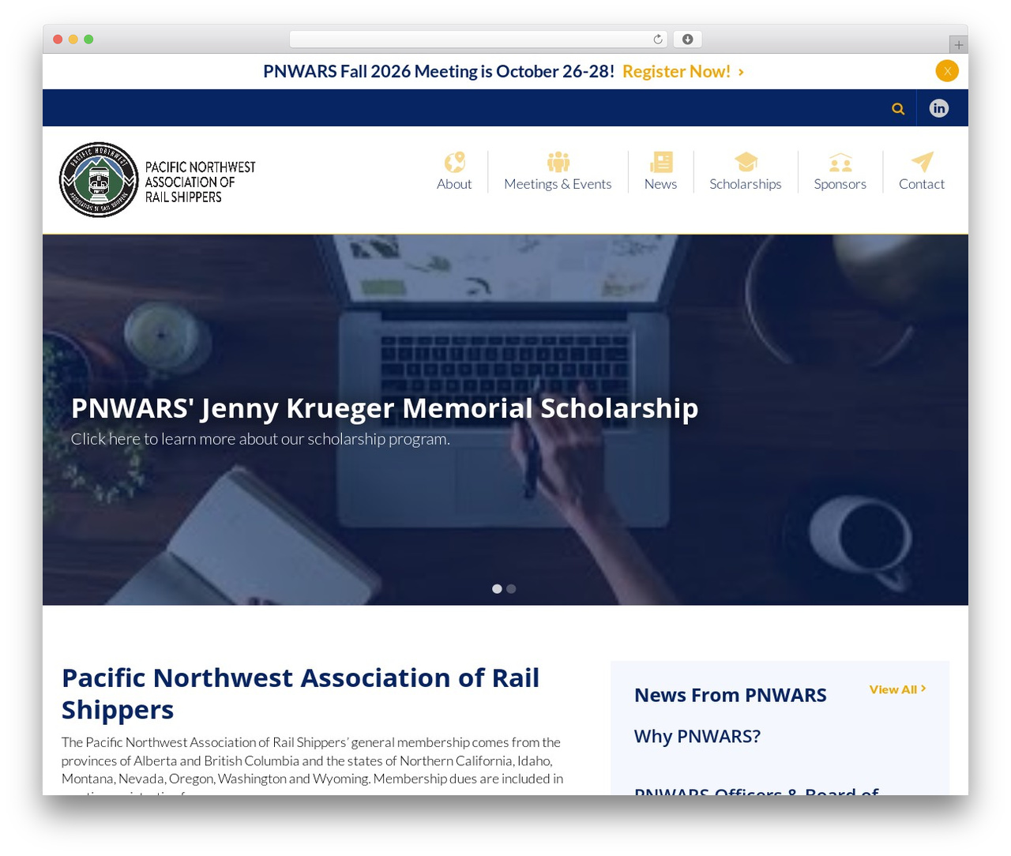Image resolution: width=1011 pixels, height=856 pixels.
Task: Click the Sponsors icon
Action: pyautogui.click(x=840, y=162)
